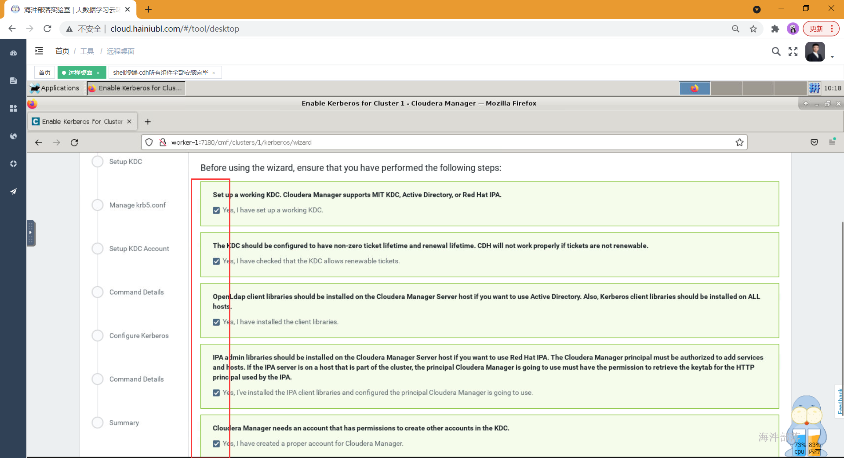This screenshot has height=458, width=844.
Task: Open grid modules icon in left sidebar
Action: click(13, 108)
